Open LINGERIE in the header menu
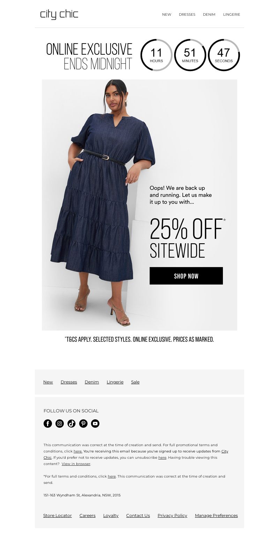The height and width of the screenshot is (533, 279). 232,15
